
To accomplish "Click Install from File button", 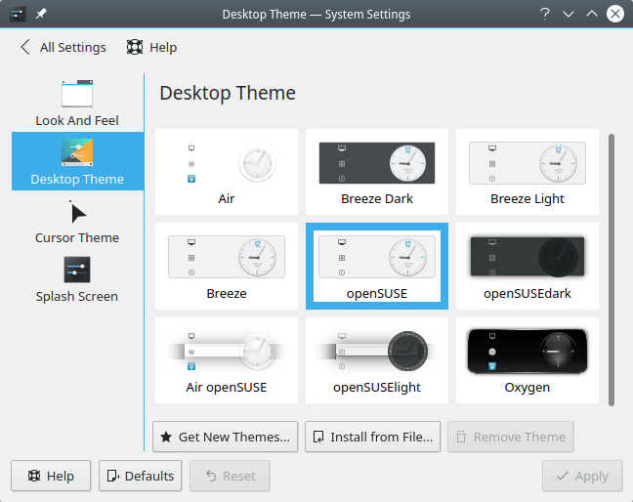I will [372, 437].
